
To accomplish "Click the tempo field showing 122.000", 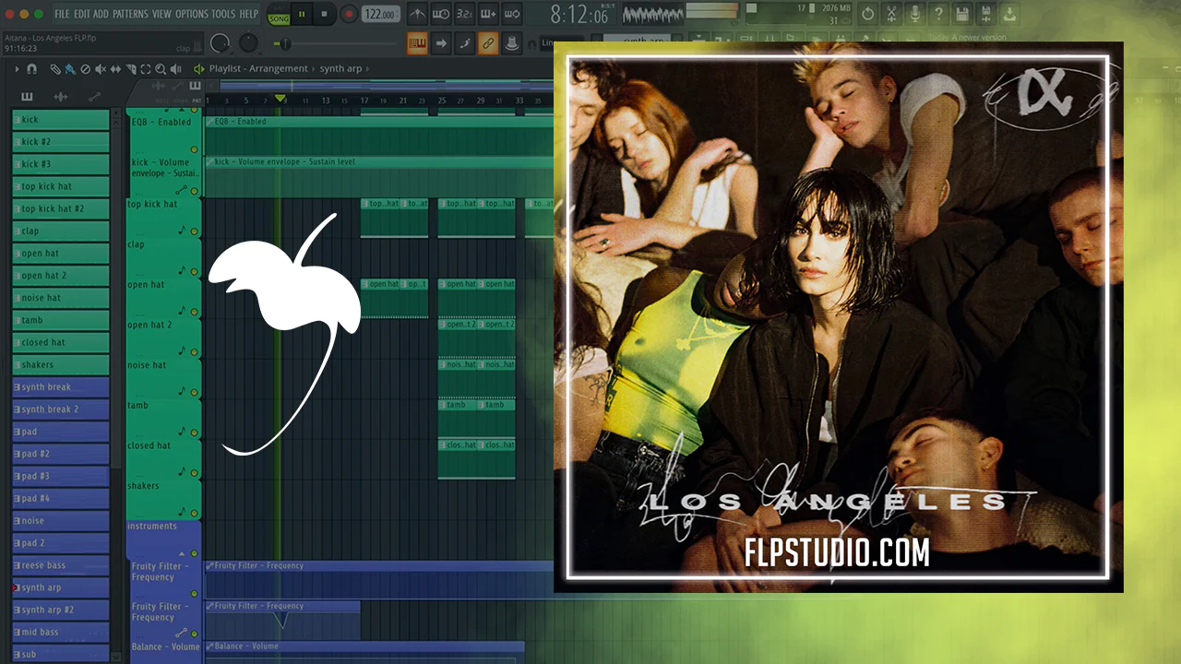I will click(x=380, y=14).
